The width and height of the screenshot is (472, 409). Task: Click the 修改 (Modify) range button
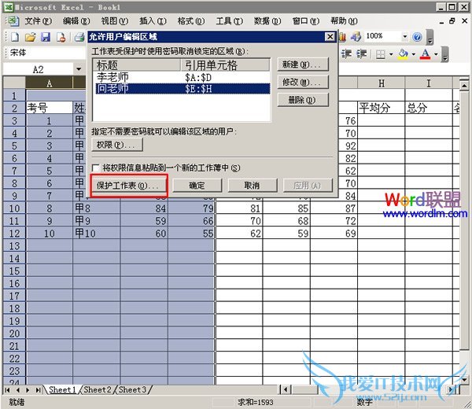click(x=303, y=82)
